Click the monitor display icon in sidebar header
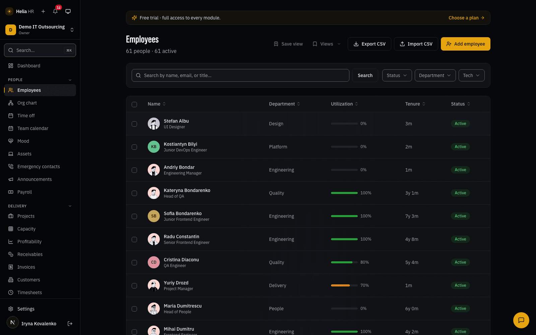This screenshot has width=536, height=335. [68, 11]
